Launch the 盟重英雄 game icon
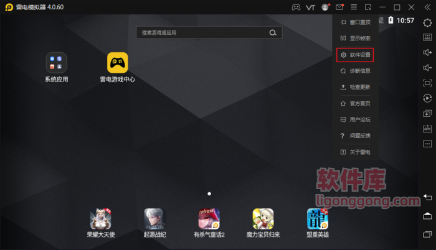Image resolution: width=436 pixels, height=250 pixels. pyautogui.click(x=318, y=219)
